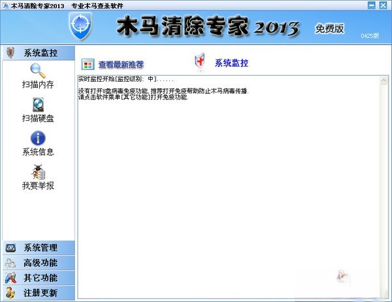The image size is (392, 302).
Task: Click the red cross shield monitoring icon
Action: (200, 61)
